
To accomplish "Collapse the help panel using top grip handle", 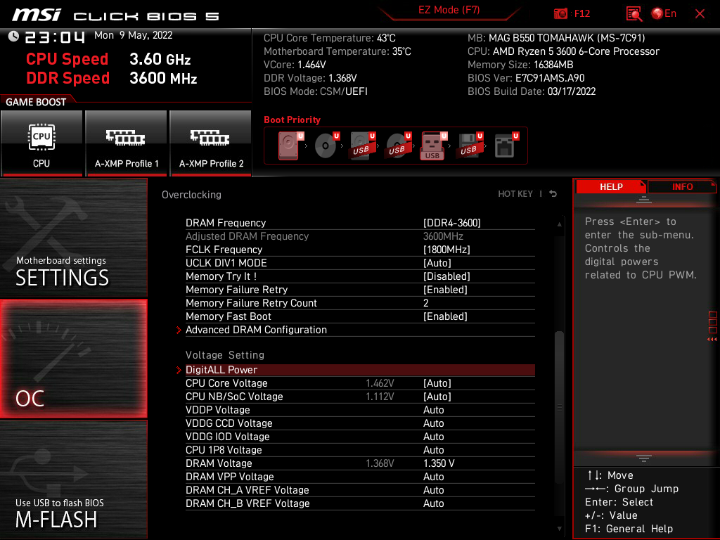I will [x=644, y=199].
